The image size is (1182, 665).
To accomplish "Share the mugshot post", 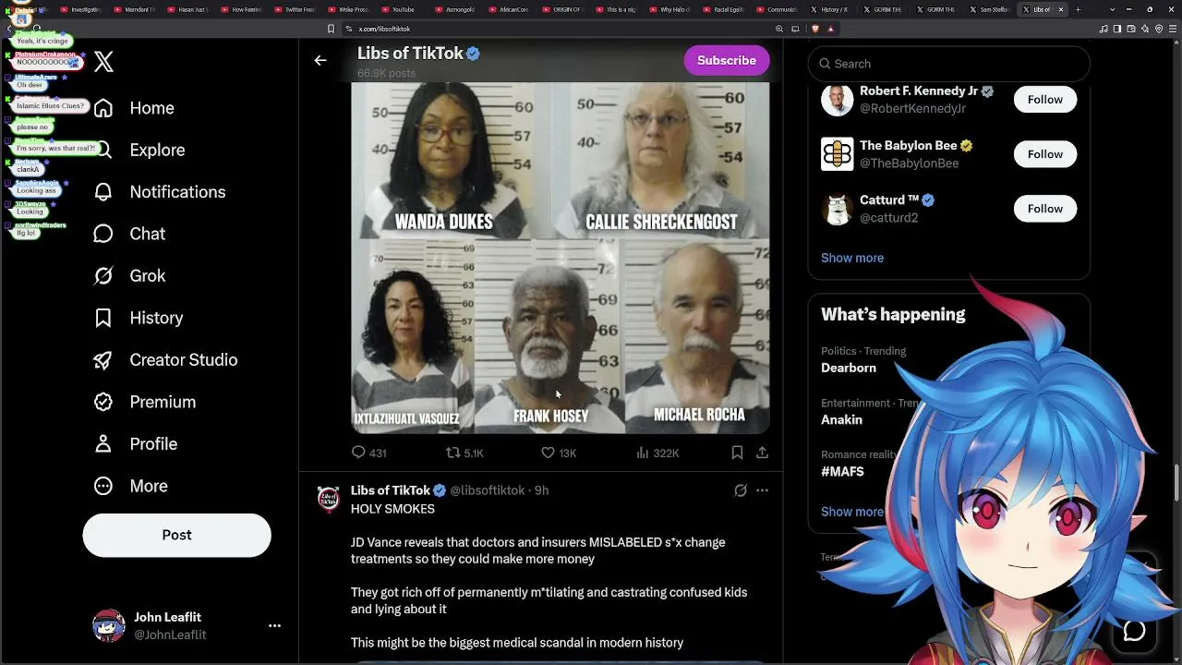I will pyautogui.click(x=762, y=453).
